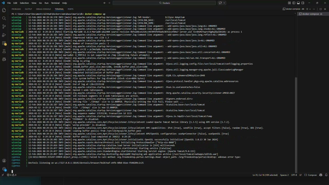Close the terminal panel
This screenshot has height=185, width=329.
(x=325, y=9)
